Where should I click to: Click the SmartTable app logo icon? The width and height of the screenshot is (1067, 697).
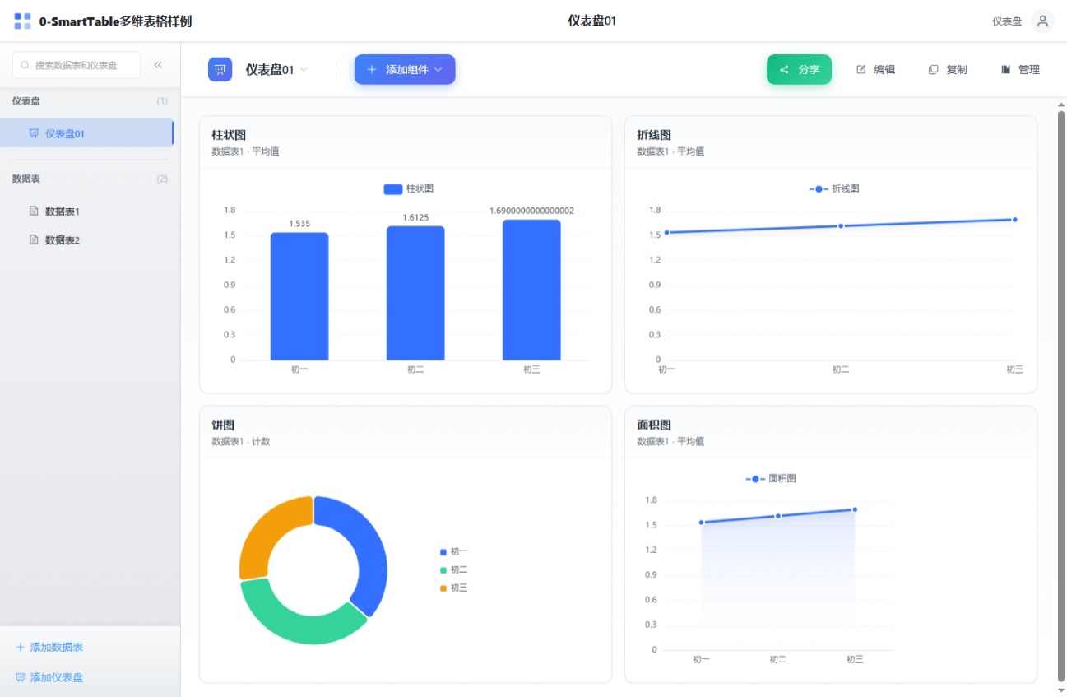pyautogui.click(x=22, y=21)
